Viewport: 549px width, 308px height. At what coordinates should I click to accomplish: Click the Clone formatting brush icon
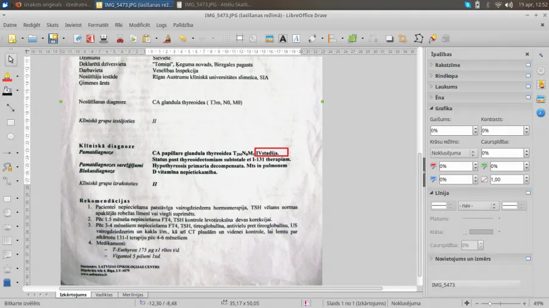click(168, 38)
